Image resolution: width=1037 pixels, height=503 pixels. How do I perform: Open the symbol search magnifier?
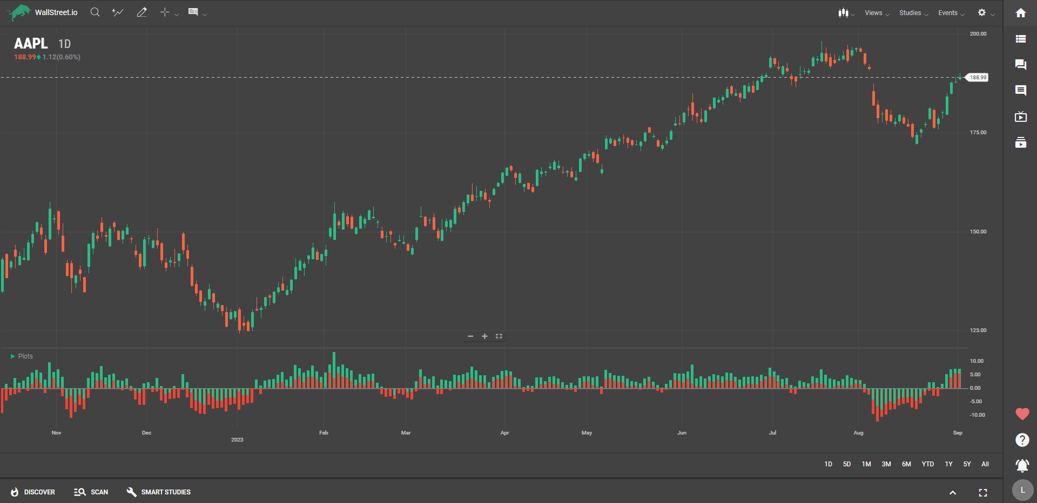pyautogui.click(x=95, y=12)
